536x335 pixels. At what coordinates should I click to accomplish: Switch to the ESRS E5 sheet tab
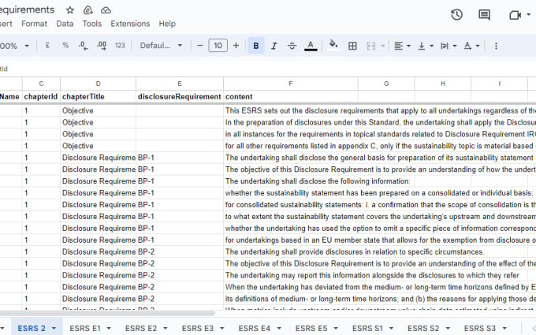point(311,328)
